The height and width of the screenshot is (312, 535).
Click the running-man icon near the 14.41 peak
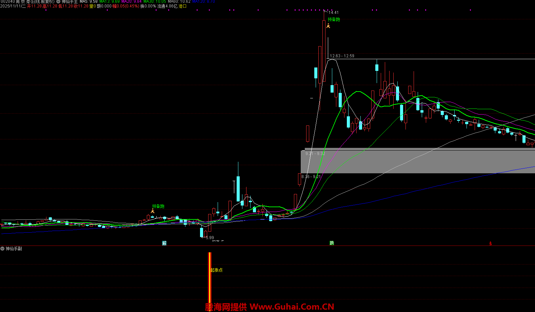pos(328,26)
